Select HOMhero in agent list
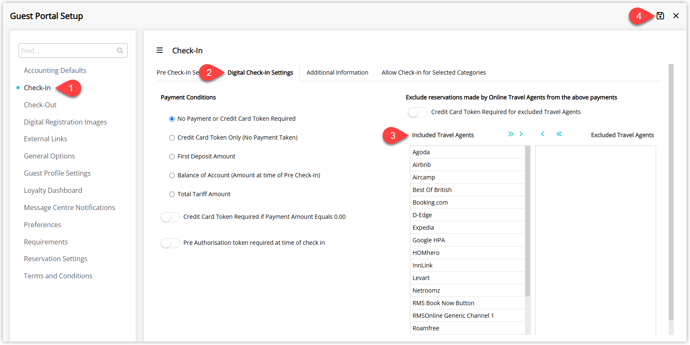This screenshot has width=690, height=345. pos(468,253)
